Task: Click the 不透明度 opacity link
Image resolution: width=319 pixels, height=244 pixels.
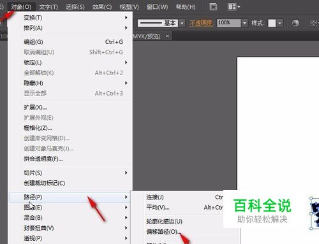Action: tap(201, 23)
